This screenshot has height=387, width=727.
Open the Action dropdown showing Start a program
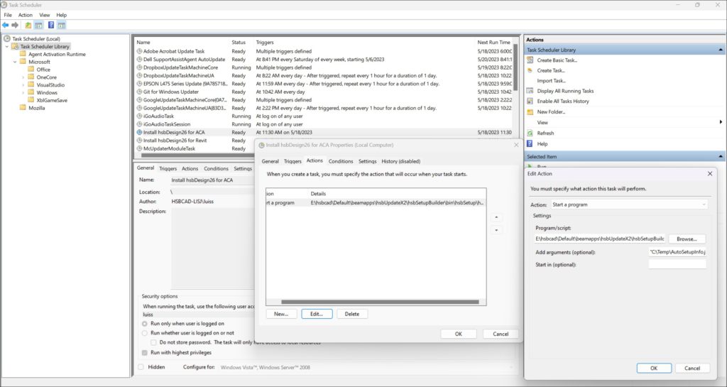629,205
